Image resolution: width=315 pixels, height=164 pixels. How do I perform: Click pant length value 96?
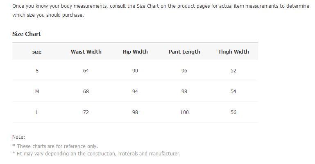[x=184, y=71]
